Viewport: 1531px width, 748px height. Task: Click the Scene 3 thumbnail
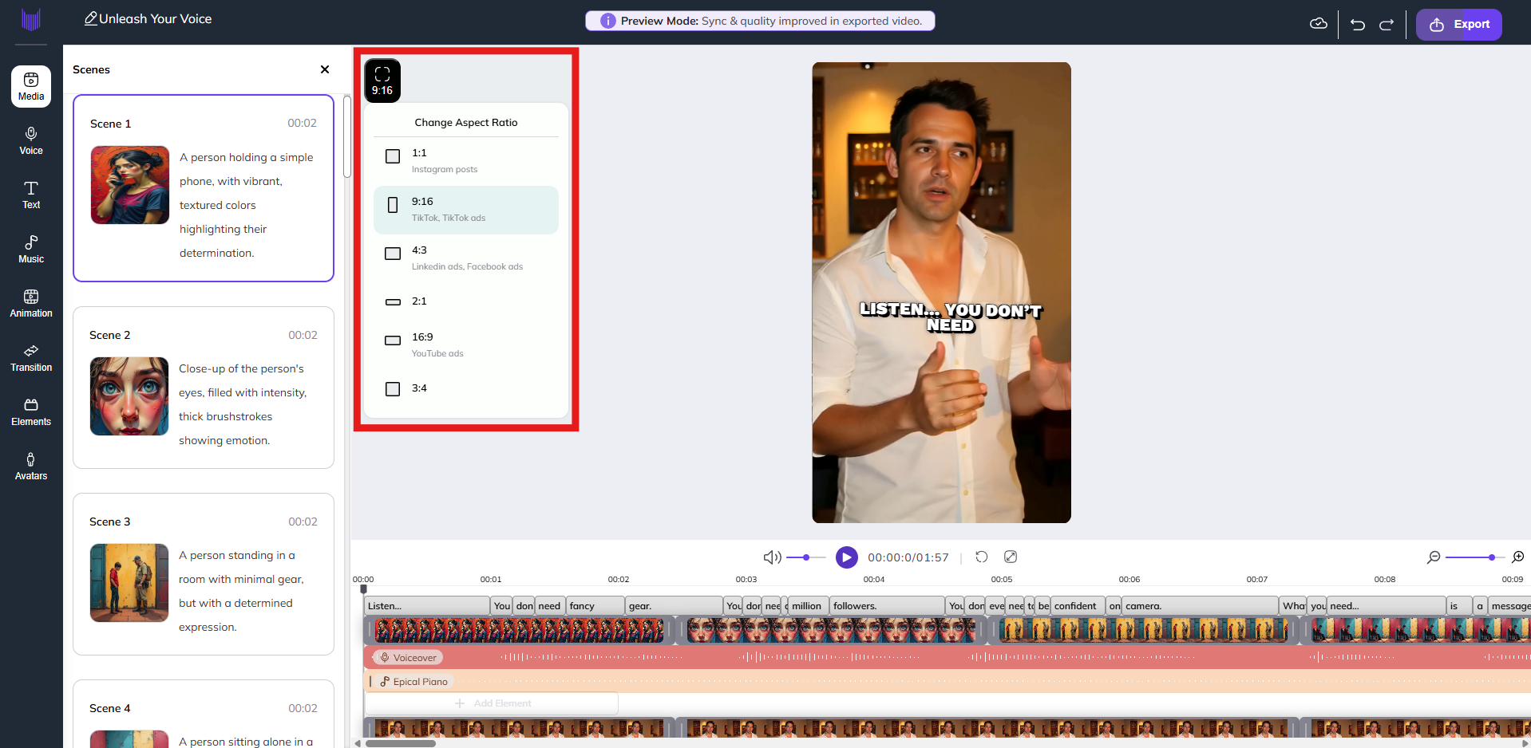click(x=129, y=583)
